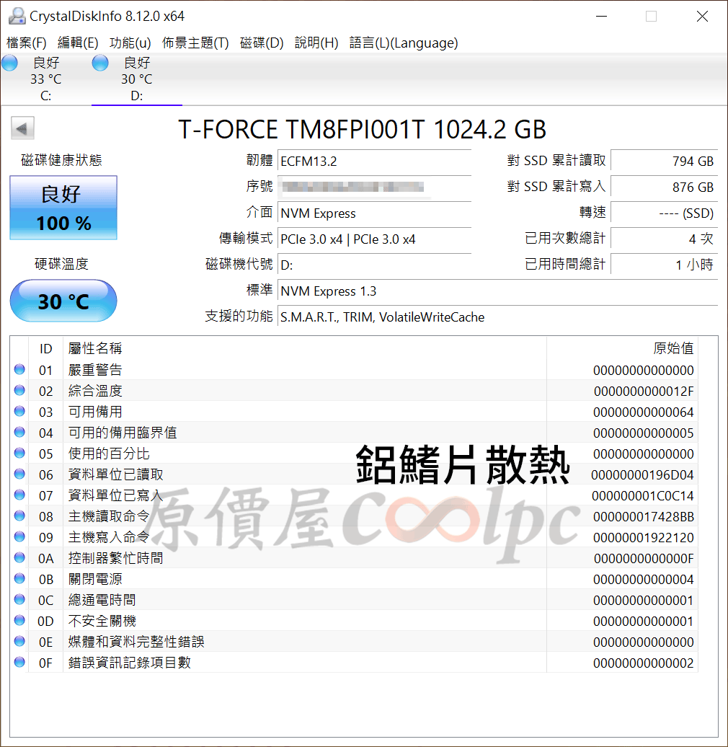Click the previous disk arrow button
This screenshot has height=747, width=728.
pyautogui.click(x=22, y=128)
